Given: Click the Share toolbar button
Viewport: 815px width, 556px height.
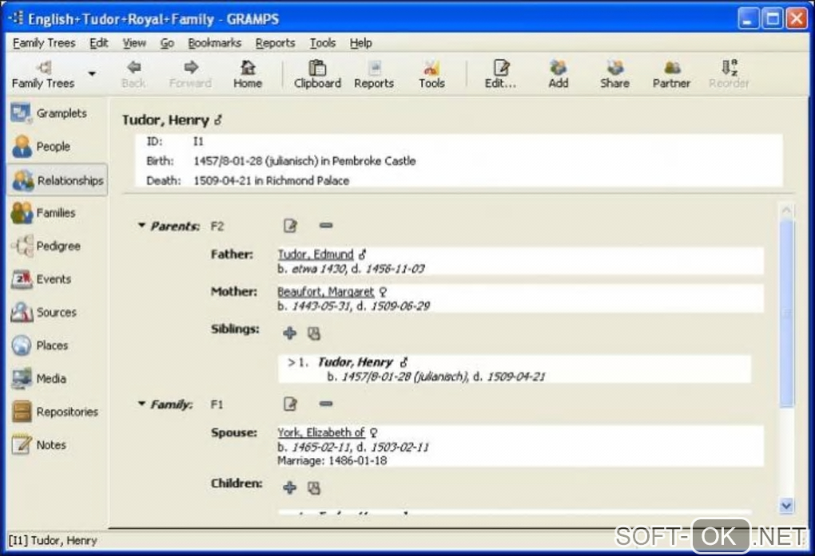Looking at the screenshot, I should (615, 73).
